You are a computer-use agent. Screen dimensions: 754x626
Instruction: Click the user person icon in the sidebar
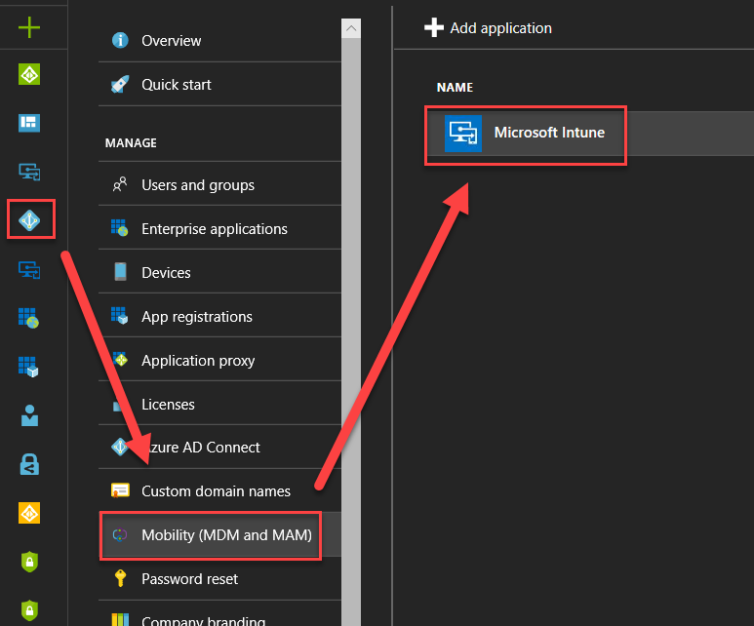(x=29, y=415)
